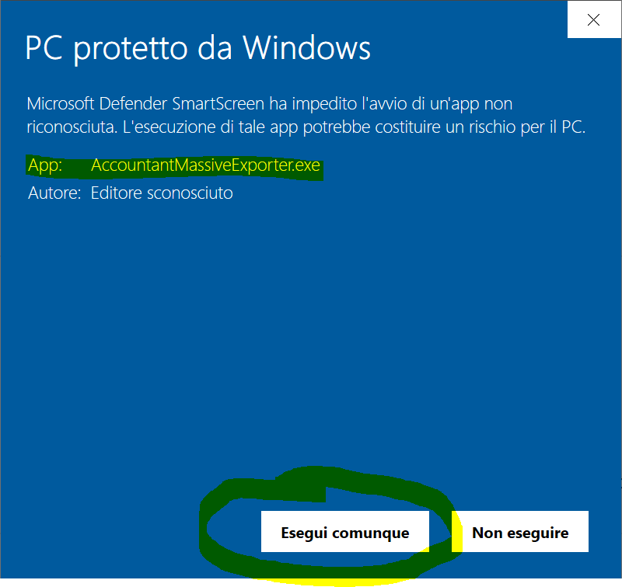Click the words "ha impedito" in the message
Screen dimensions: 622x587
pos(313,104)
